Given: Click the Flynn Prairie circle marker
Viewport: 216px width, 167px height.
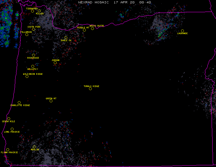Looking at the screenshot, I should click(x=8, y=150).
